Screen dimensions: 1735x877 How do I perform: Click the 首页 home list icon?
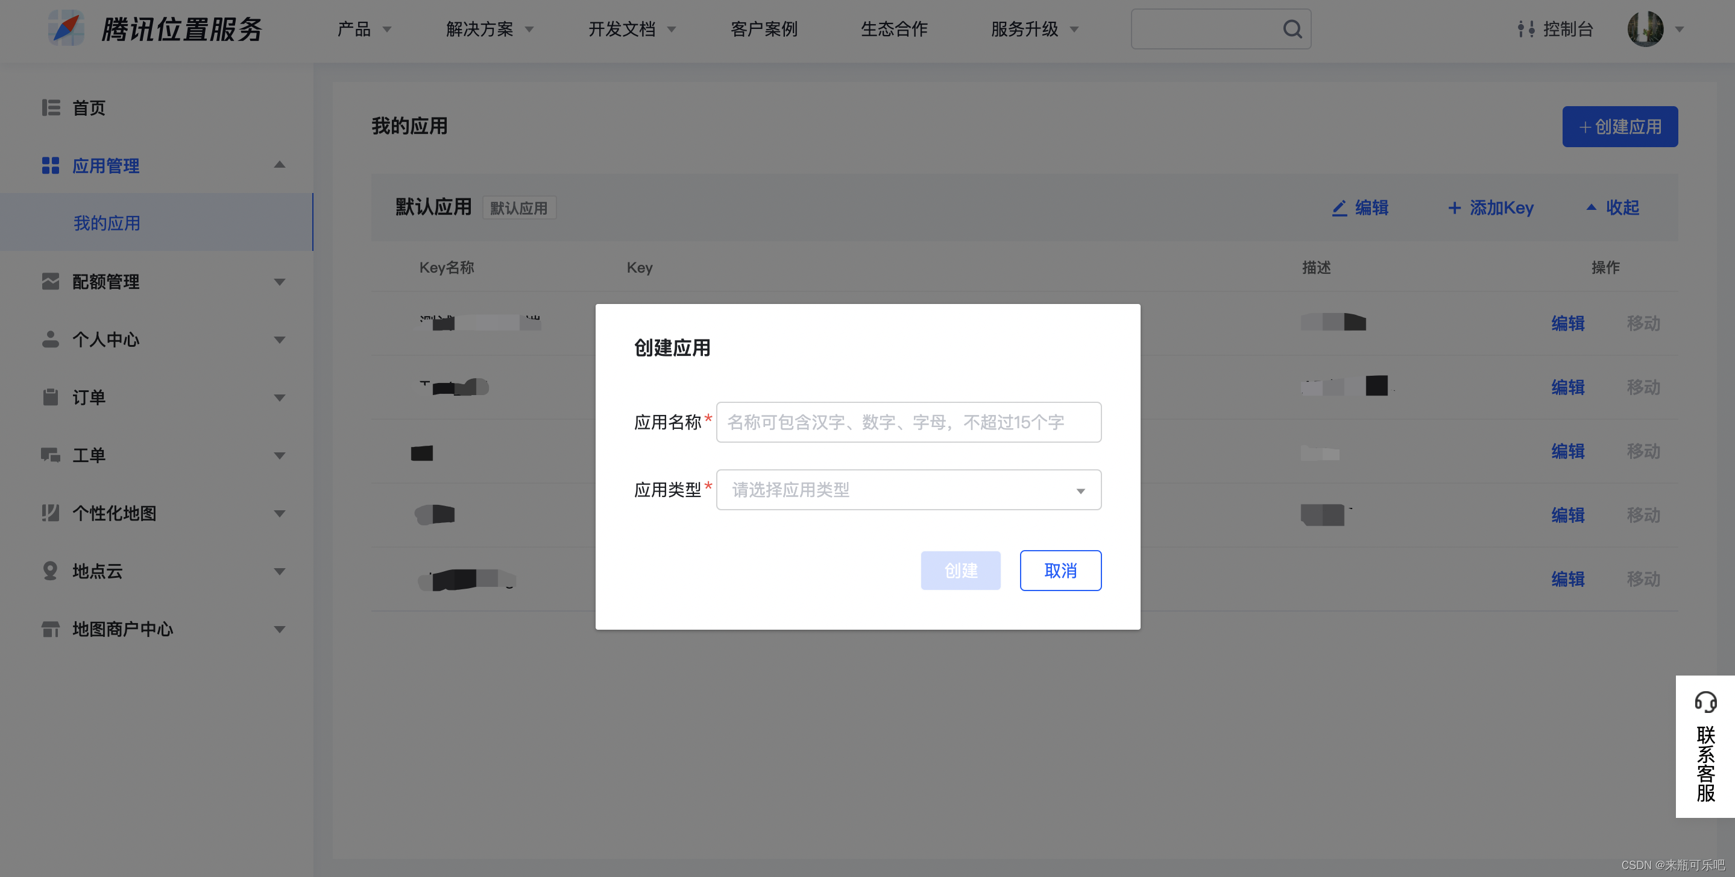[51, 108]
